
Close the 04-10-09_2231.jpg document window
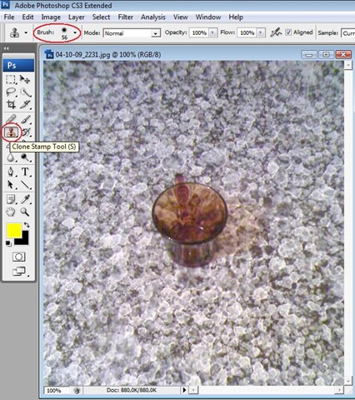(x=343, y=55)
